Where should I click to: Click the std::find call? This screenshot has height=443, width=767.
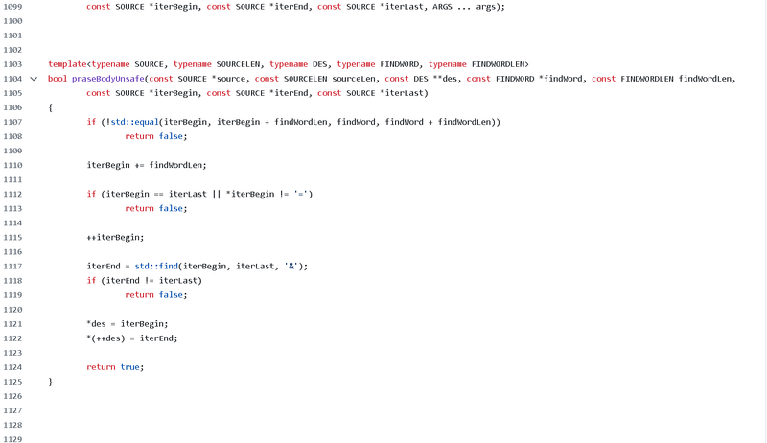(x=156, y=266)
